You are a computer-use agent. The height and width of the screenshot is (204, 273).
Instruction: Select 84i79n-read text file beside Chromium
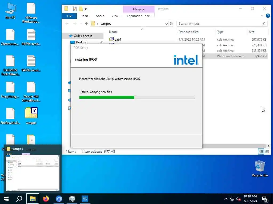tap(31, 37)
